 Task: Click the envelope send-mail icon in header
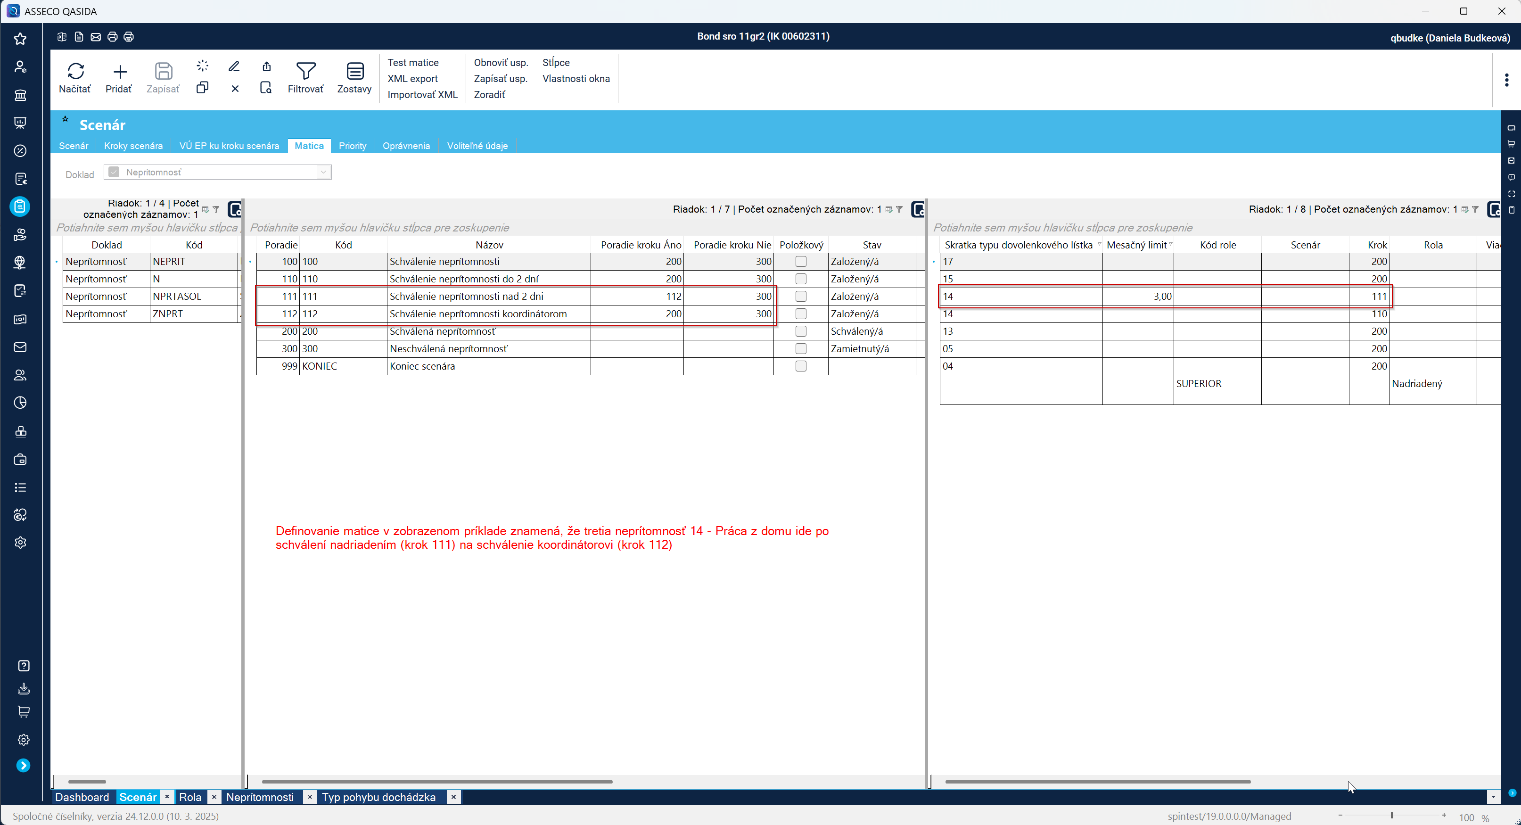tap(96, 37)
